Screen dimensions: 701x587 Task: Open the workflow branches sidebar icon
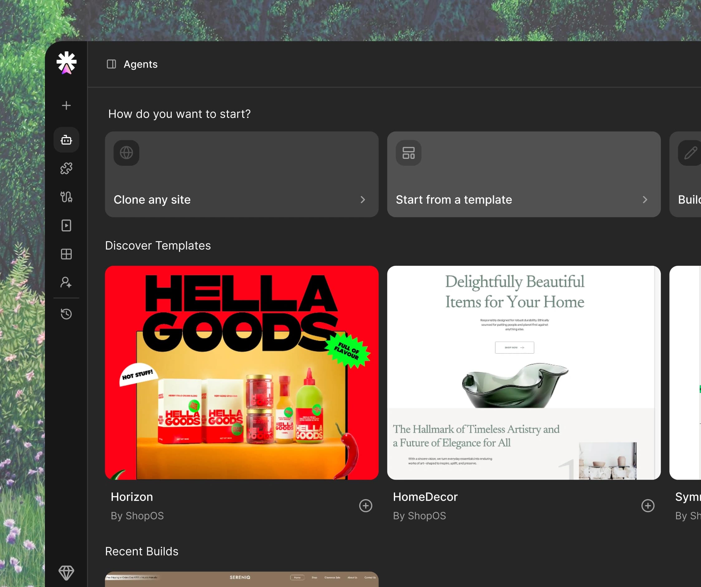click(66, 197)
